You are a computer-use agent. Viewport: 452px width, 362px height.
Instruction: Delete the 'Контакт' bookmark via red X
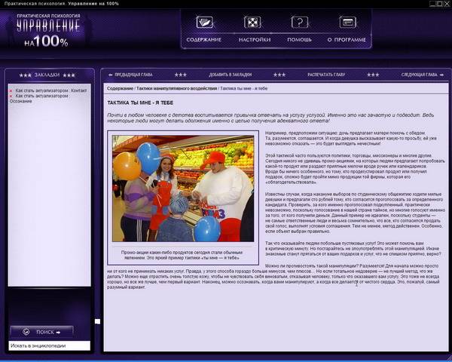pos(11,90)
